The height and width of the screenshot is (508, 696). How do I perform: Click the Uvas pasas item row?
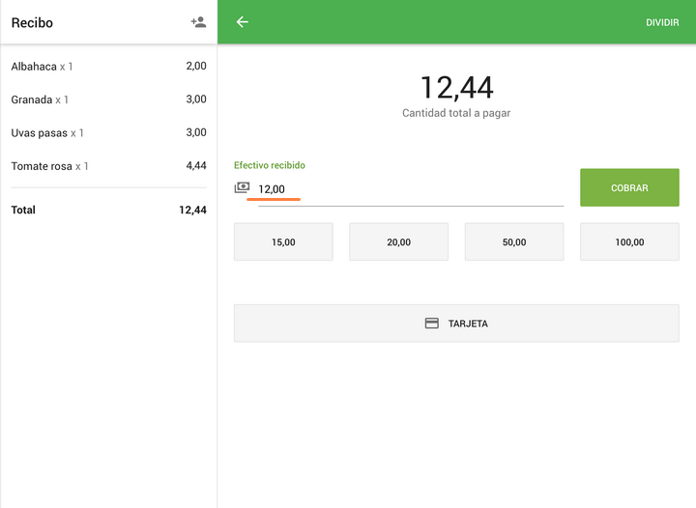click(108, 132)
